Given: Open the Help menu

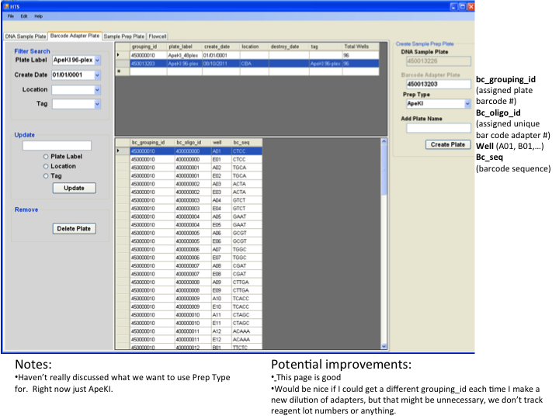Looking at the screenshot, I should coord(39,16).
